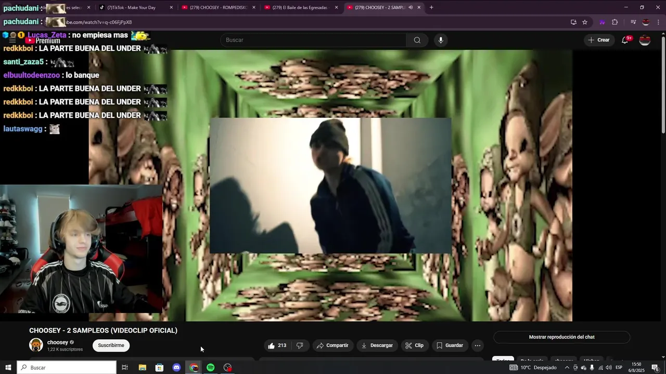Open the Windows notification center icon
This screenshot has height=374, width=666.
tap(655, 367)
